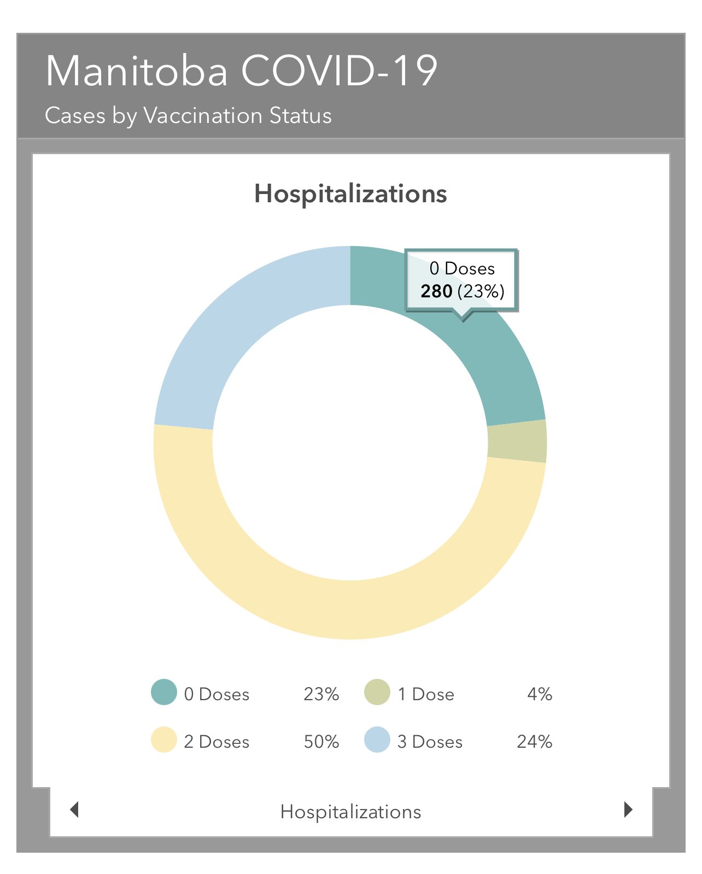Click the 50% value beside 2 Doses
The height and width of the screenshot is (874, 702).
[321, 742]
